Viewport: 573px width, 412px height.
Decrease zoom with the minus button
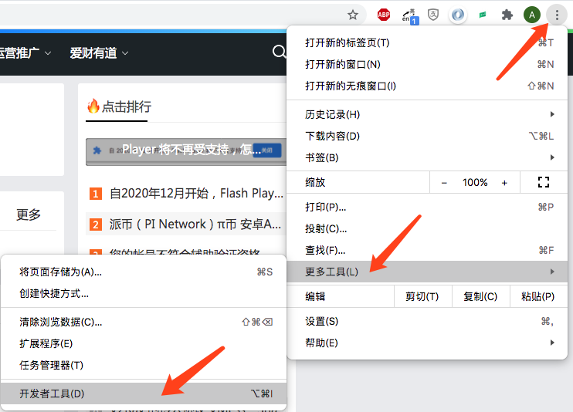coord(444,183)
